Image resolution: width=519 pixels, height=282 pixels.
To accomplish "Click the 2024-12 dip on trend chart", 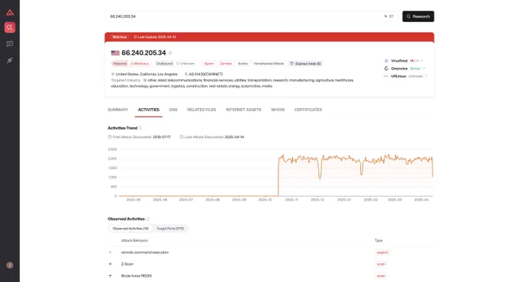I will [x=320, y=178].
